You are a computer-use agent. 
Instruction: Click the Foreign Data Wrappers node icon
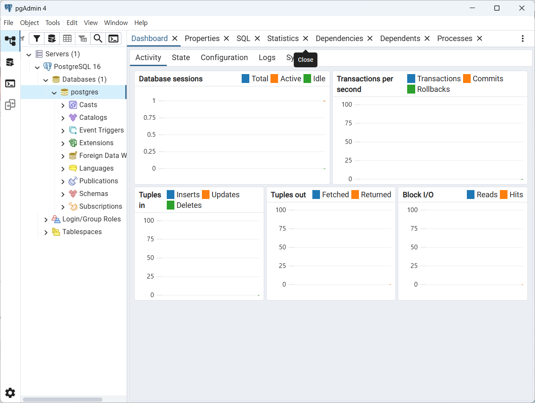click(x=73, y=156)
